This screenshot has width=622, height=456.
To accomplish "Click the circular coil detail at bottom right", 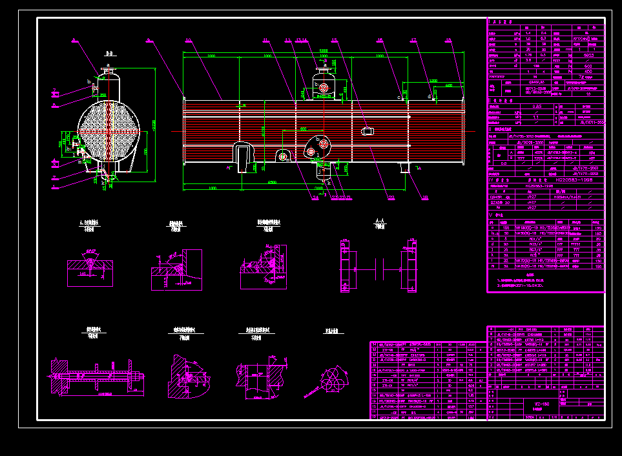I will [333, 381].
